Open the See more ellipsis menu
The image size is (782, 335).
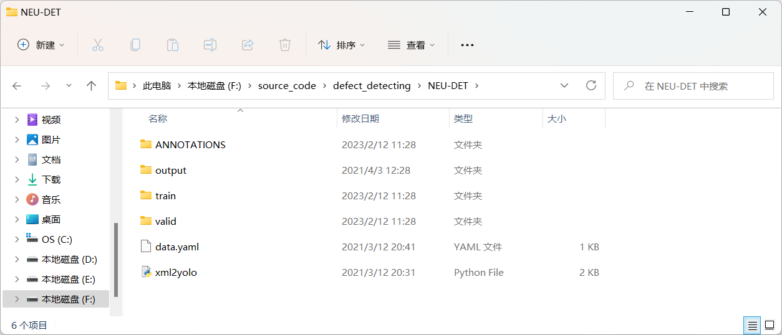(x=467, y=45)
